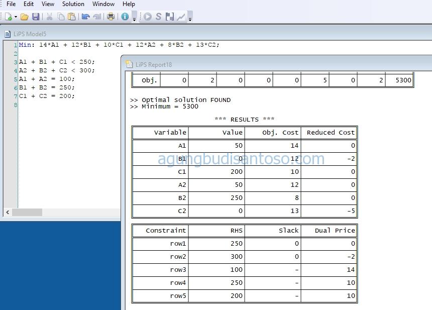The width and height of the screenshot is (432, 310).
Task: Click the 'Dual Price' column header
Action: (x=329, y=230)
